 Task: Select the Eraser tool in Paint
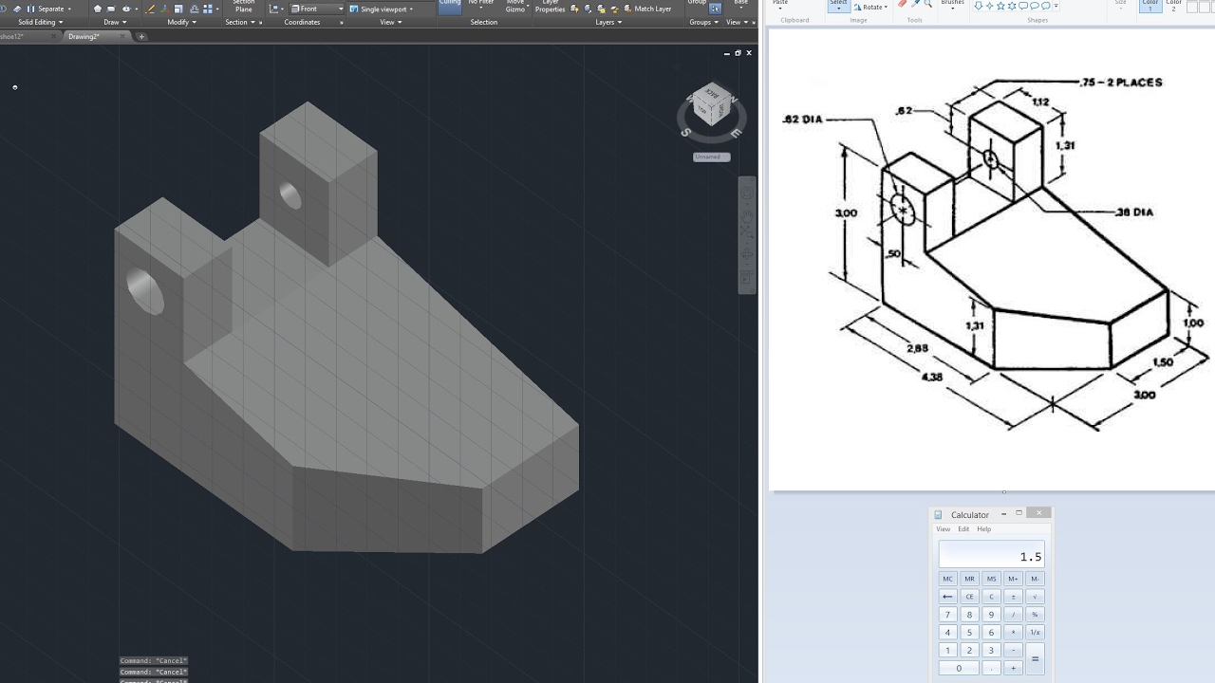[903, 4]
